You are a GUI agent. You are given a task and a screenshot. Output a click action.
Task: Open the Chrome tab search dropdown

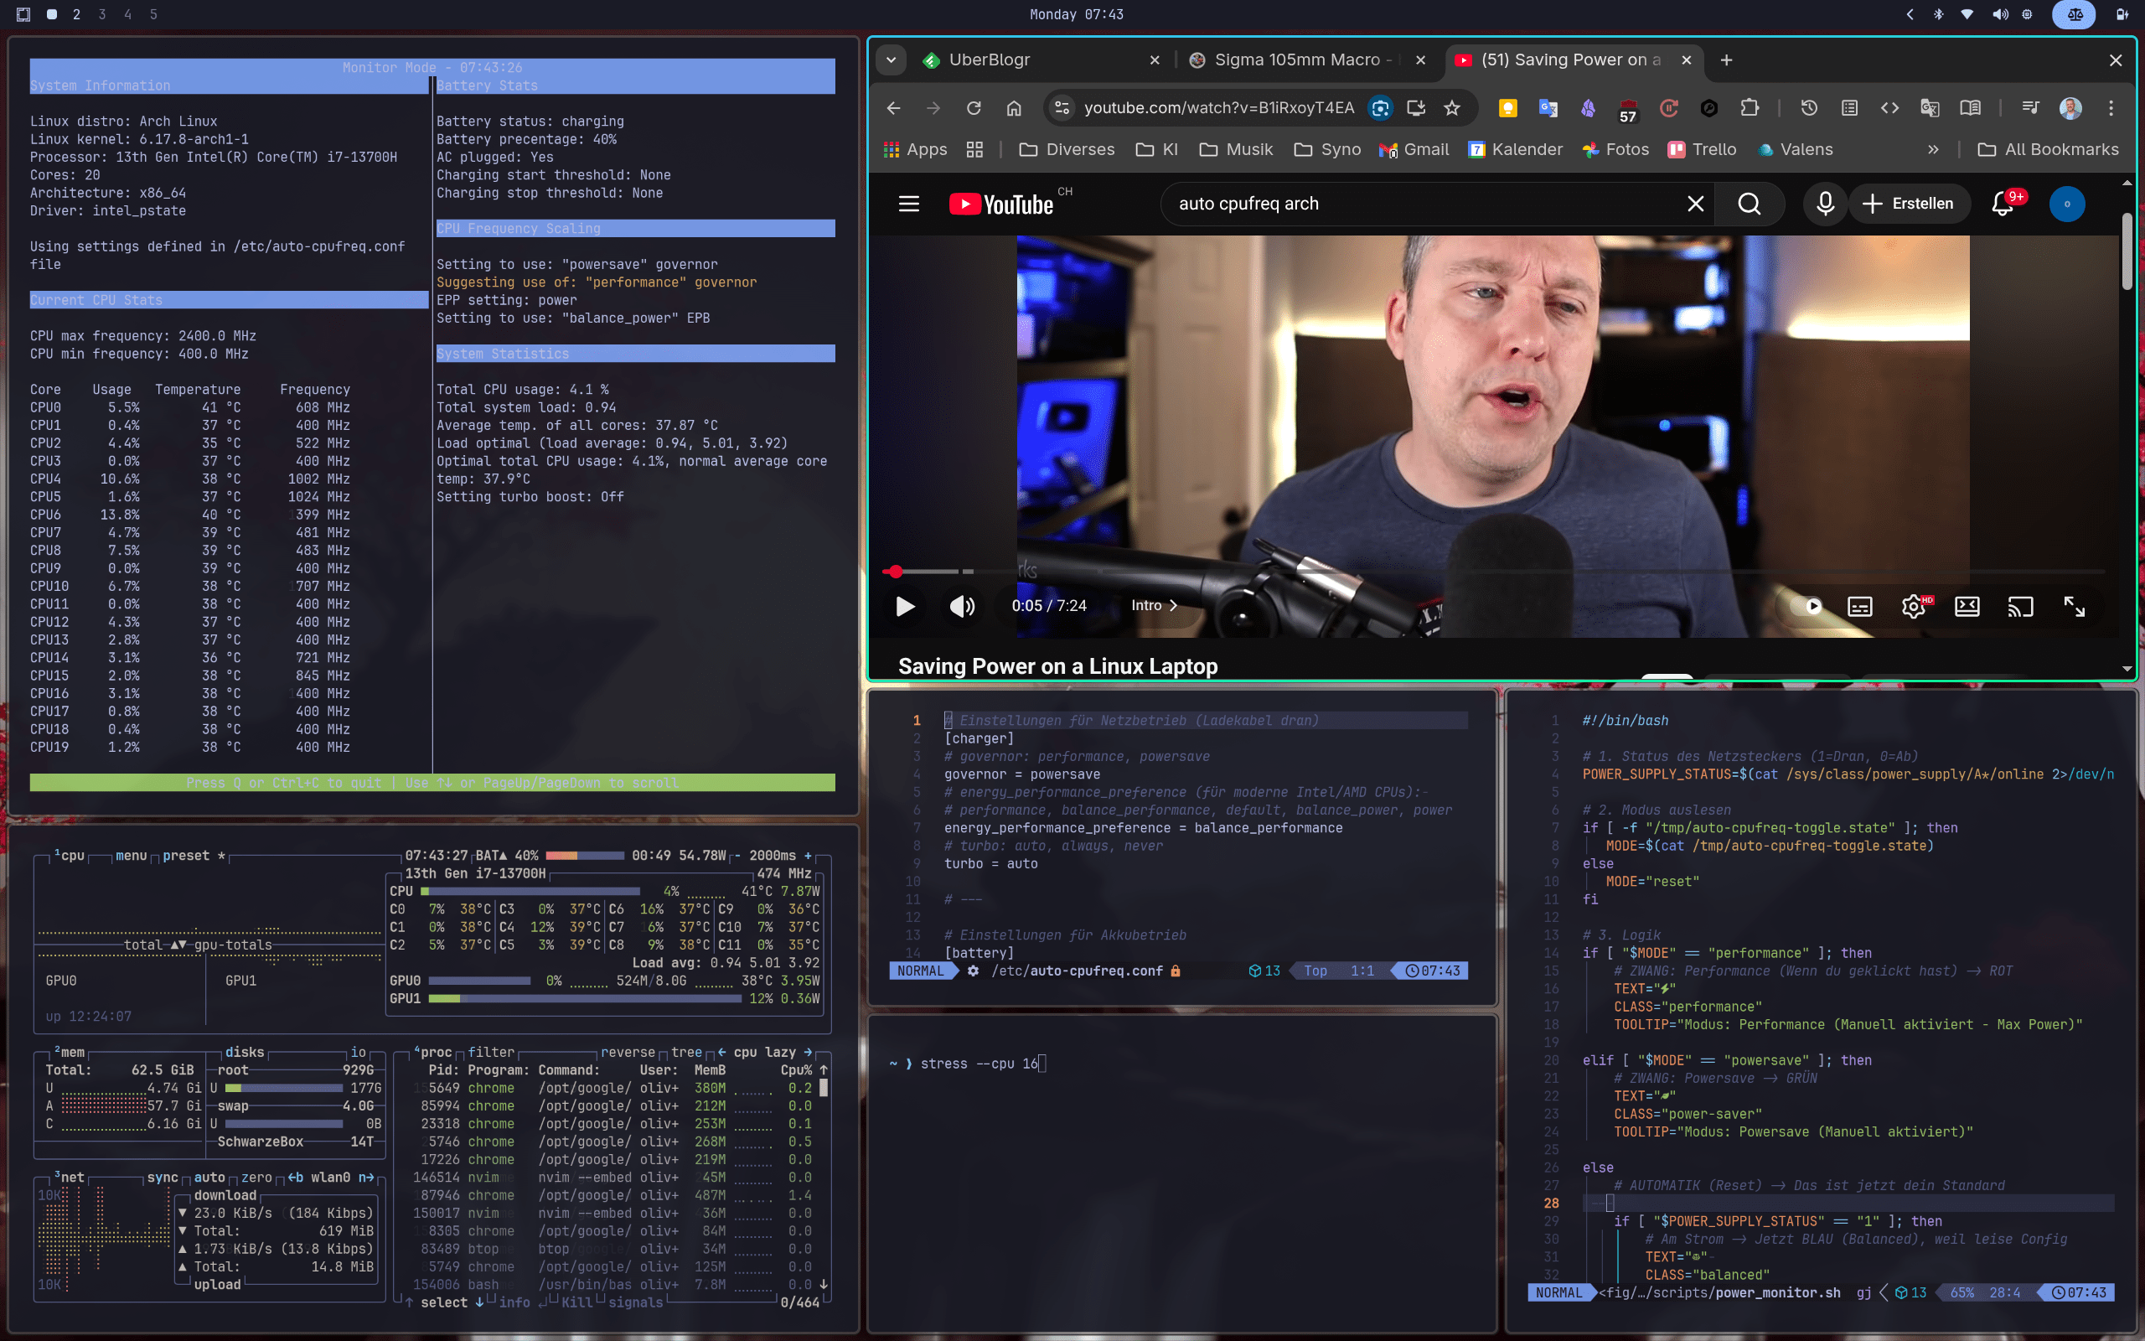point(891,60)
